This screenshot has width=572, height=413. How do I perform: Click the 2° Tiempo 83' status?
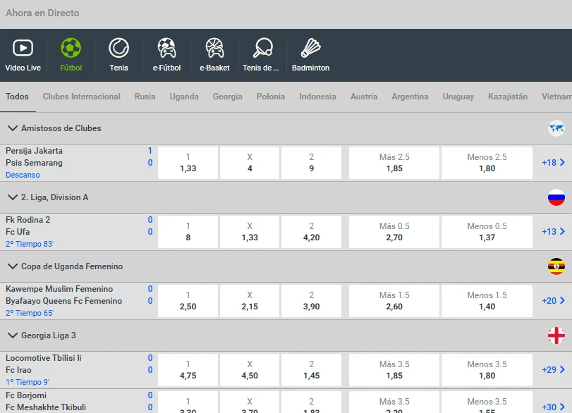pyautogui.click(x=30, y=244)
